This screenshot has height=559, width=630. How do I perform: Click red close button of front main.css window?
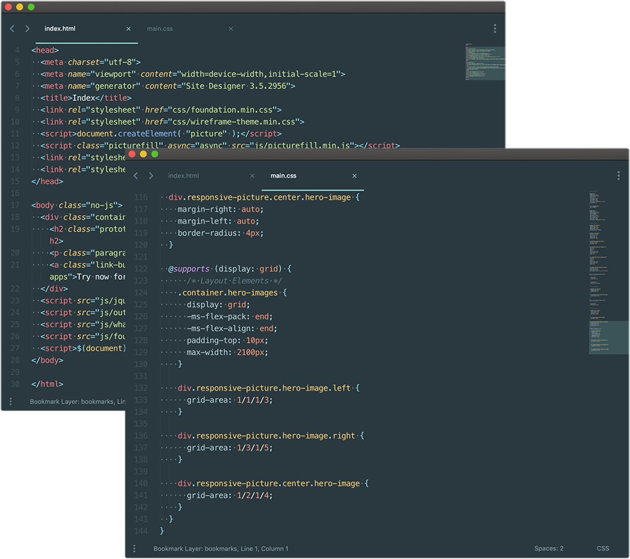pos(132,154)
